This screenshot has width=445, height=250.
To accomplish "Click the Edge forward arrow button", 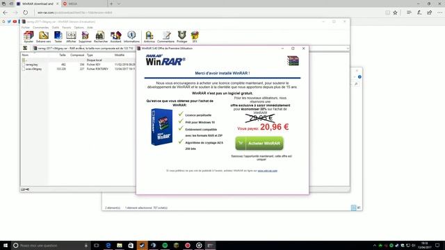I will click(15, 12).
